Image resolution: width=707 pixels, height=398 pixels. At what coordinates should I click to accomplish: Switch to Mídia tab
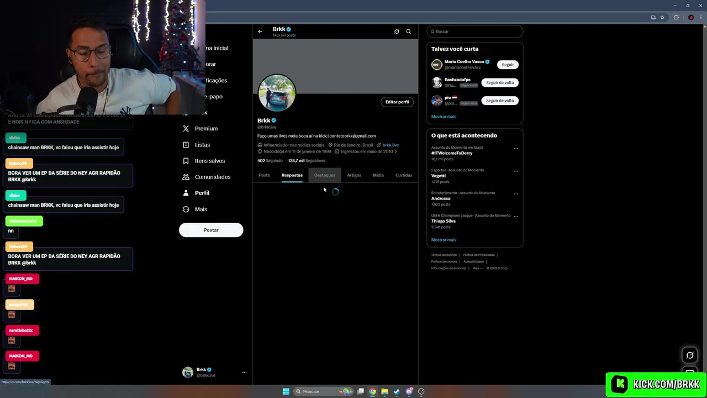point(378,175)
